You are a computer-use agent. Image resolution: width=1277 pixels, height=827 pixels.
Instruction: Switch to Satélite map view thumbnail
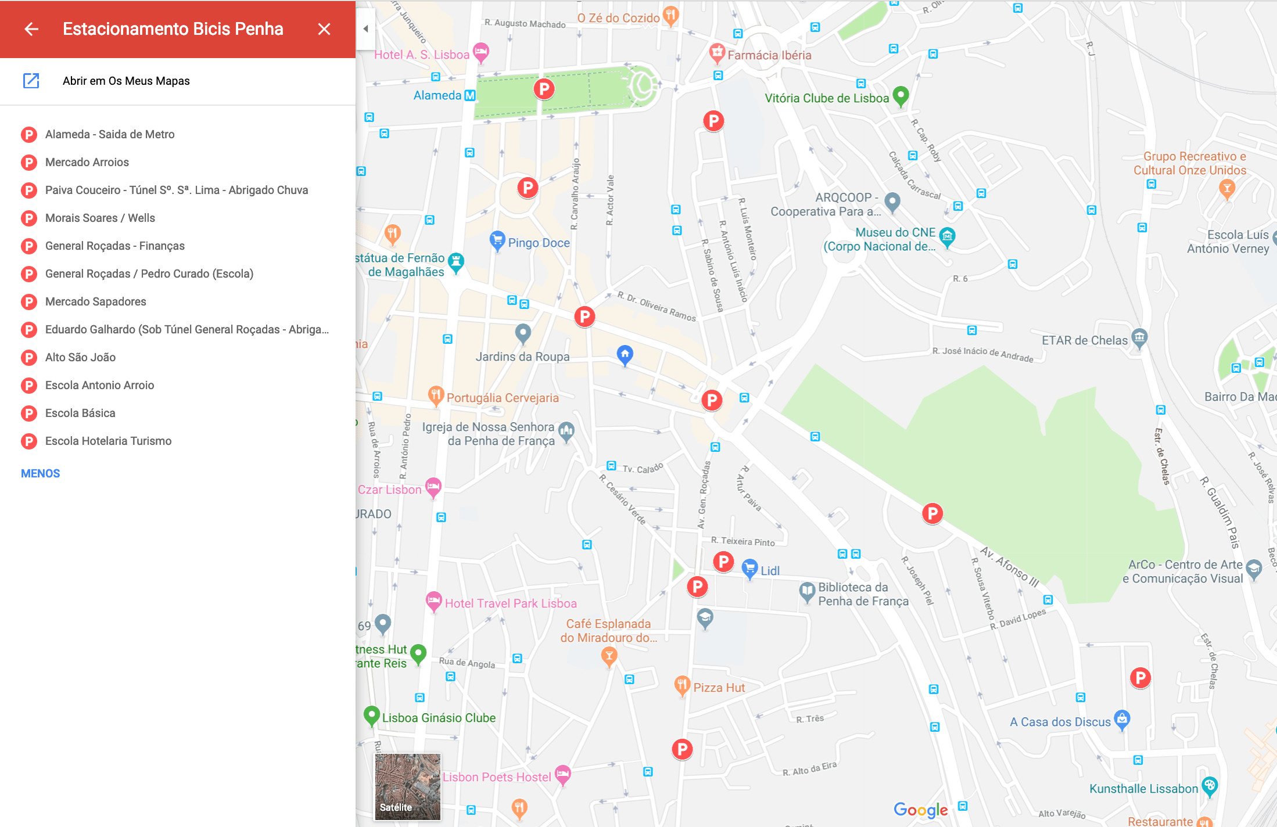point(408,786)
